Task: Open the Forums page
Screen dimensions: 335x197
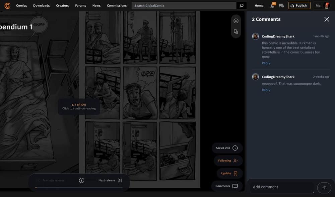Action: [80, 6]
